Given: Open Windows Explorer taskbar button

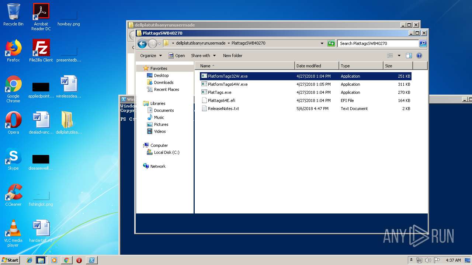Looking at the screenshot, I should click(41, 260).
